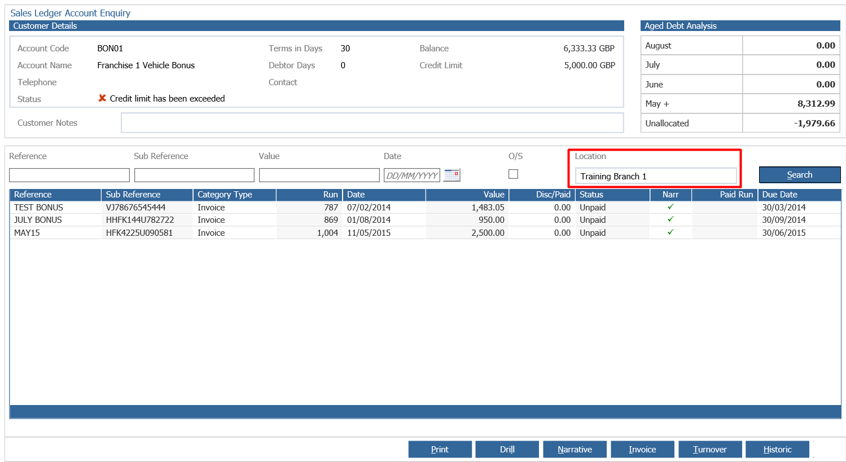Click the Narr checkmark for TEST BONUS row
Image resolution: width=846 pixels, height=462 pixels.
pos(670,207)
